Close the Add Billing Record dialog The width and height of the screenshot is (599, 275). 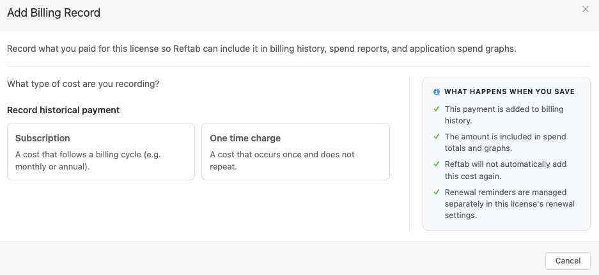click(585, 9)
